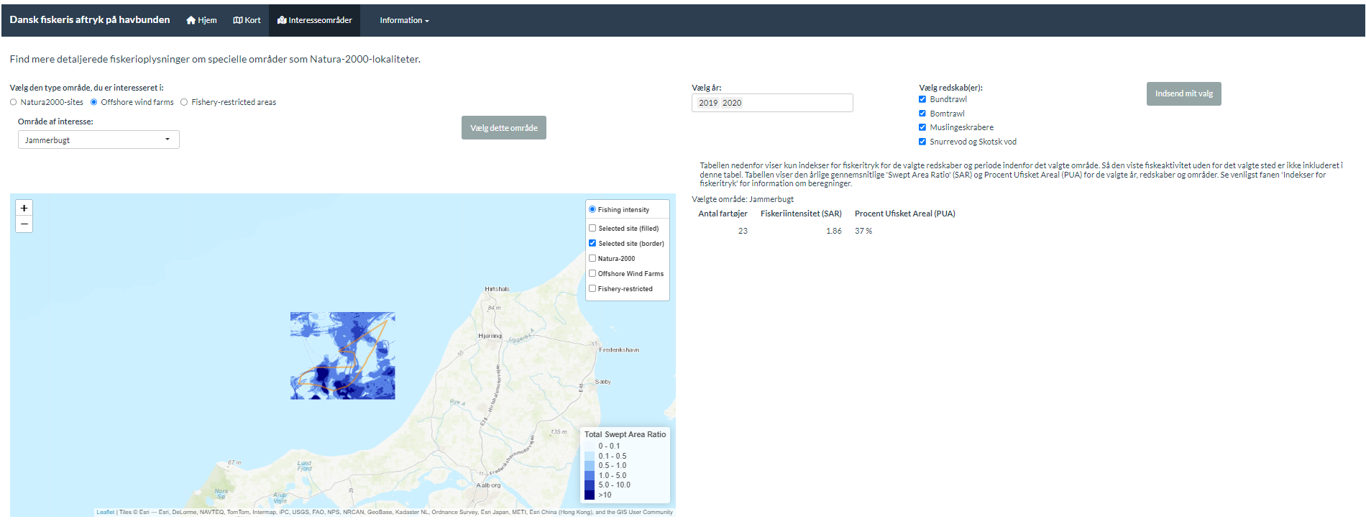The height and width of the screenshot is (527, 1366).
Task: Enable the Selected site (filled) layer
Action: tap(592, 228)
